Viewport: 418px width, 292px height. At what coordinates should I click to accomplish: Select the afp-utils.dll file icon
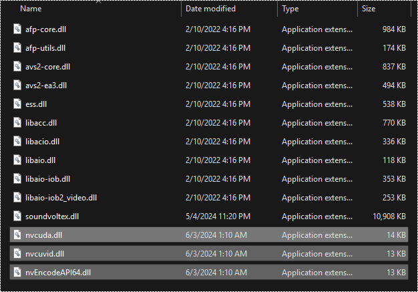19,48
